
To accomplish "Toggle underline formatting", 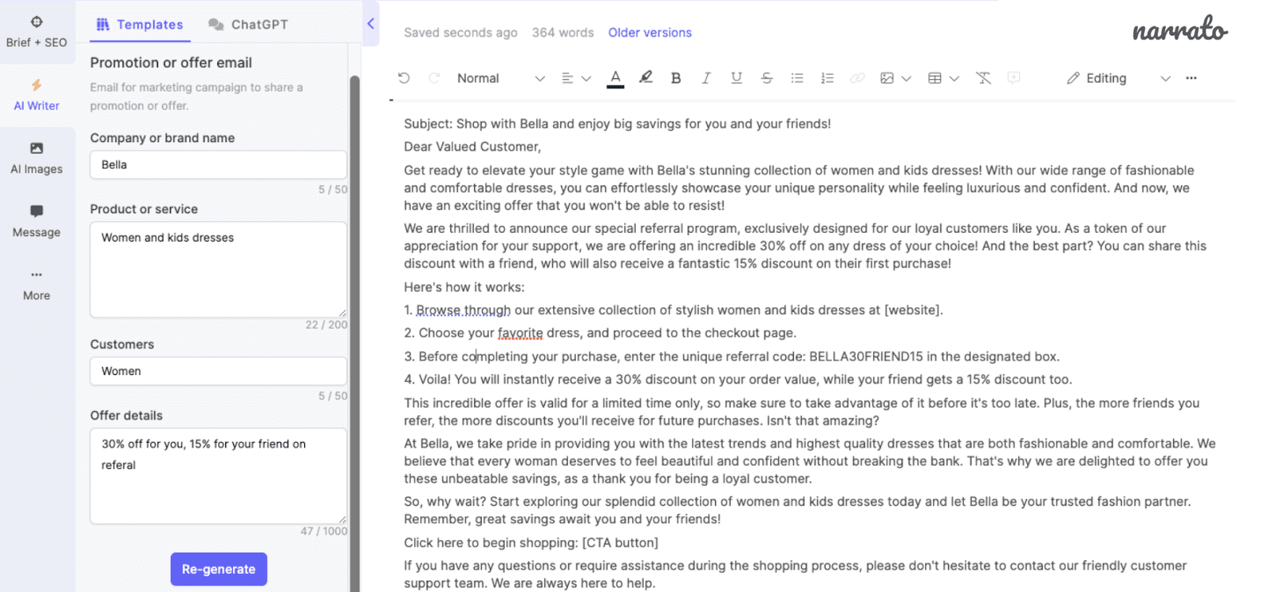I will coord(736,78).
